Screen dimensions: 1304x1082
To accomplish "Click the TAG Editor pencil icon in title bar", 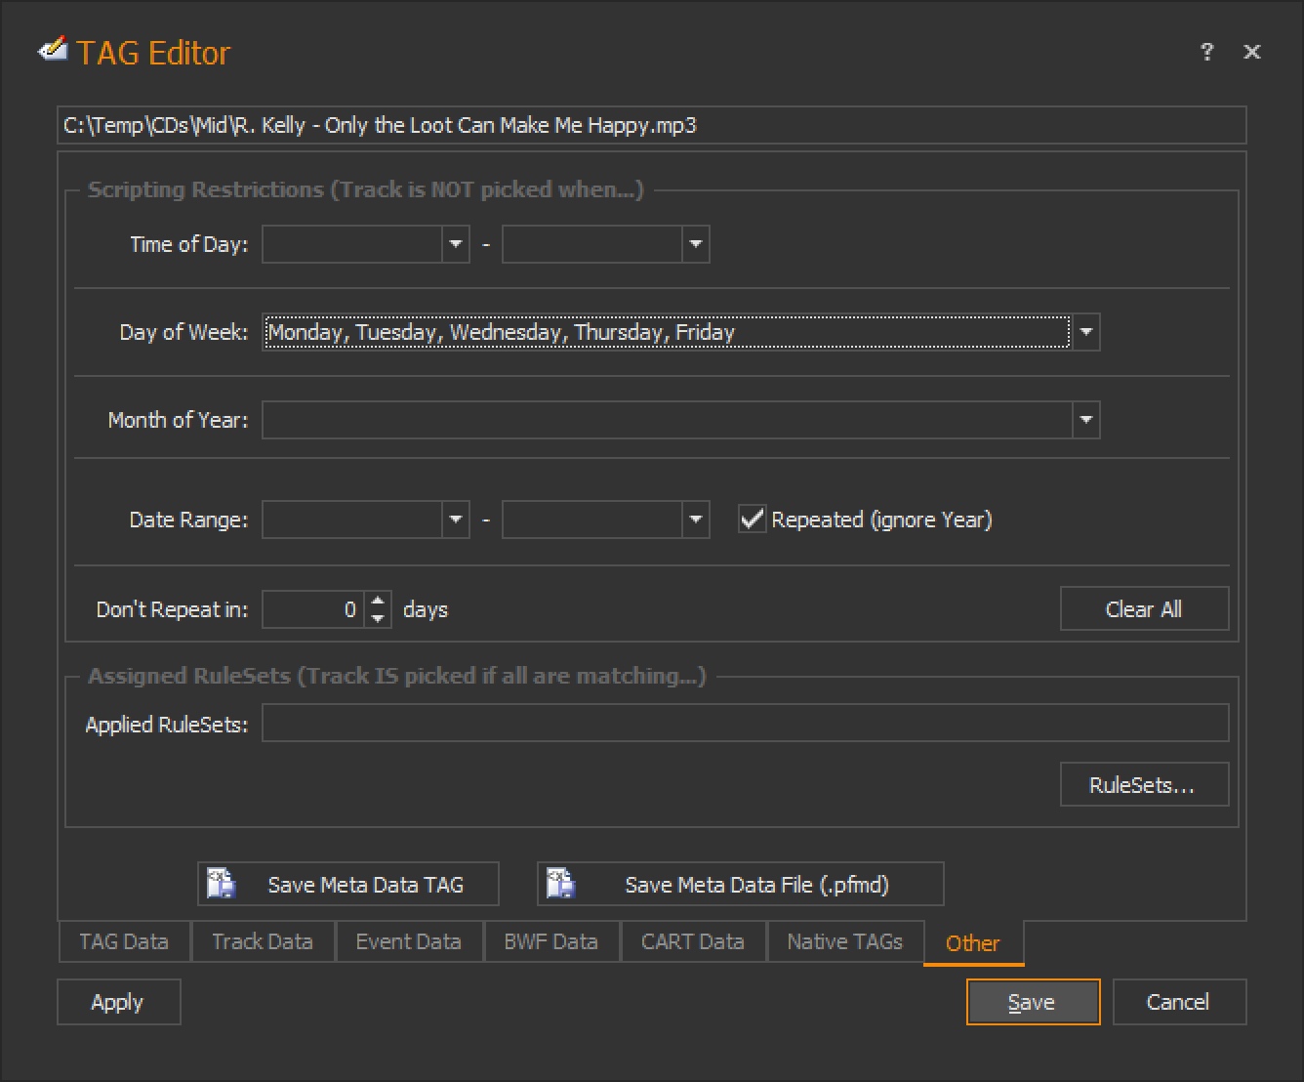I will tap(52, 49).
